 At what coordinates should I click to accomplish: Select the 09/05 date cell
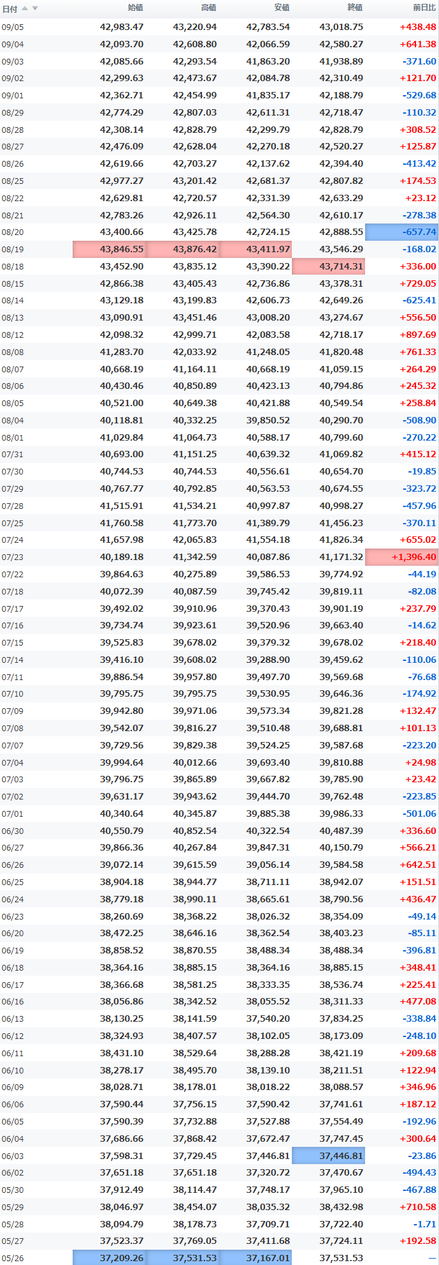point(13,27)
